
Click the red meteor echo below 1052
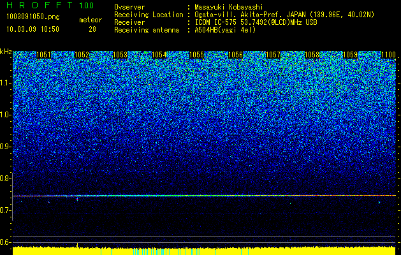pos(77,199)
